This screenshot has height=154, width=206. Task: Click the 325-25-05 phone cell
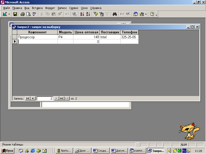click(130, 37)
